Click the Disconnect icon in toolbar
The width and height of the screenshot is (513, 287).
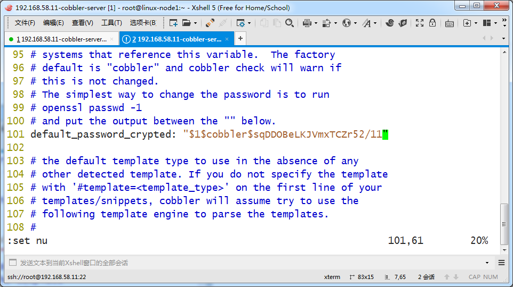tap(223, 23)
